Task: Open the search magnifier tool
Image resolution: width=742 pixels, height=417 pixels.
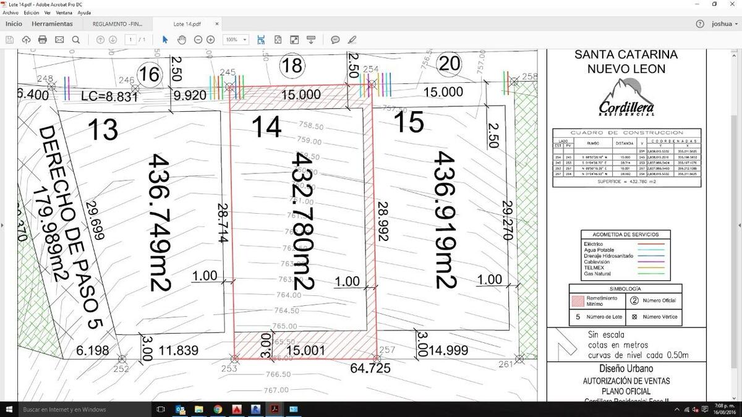Action: [x=76, y=40]
